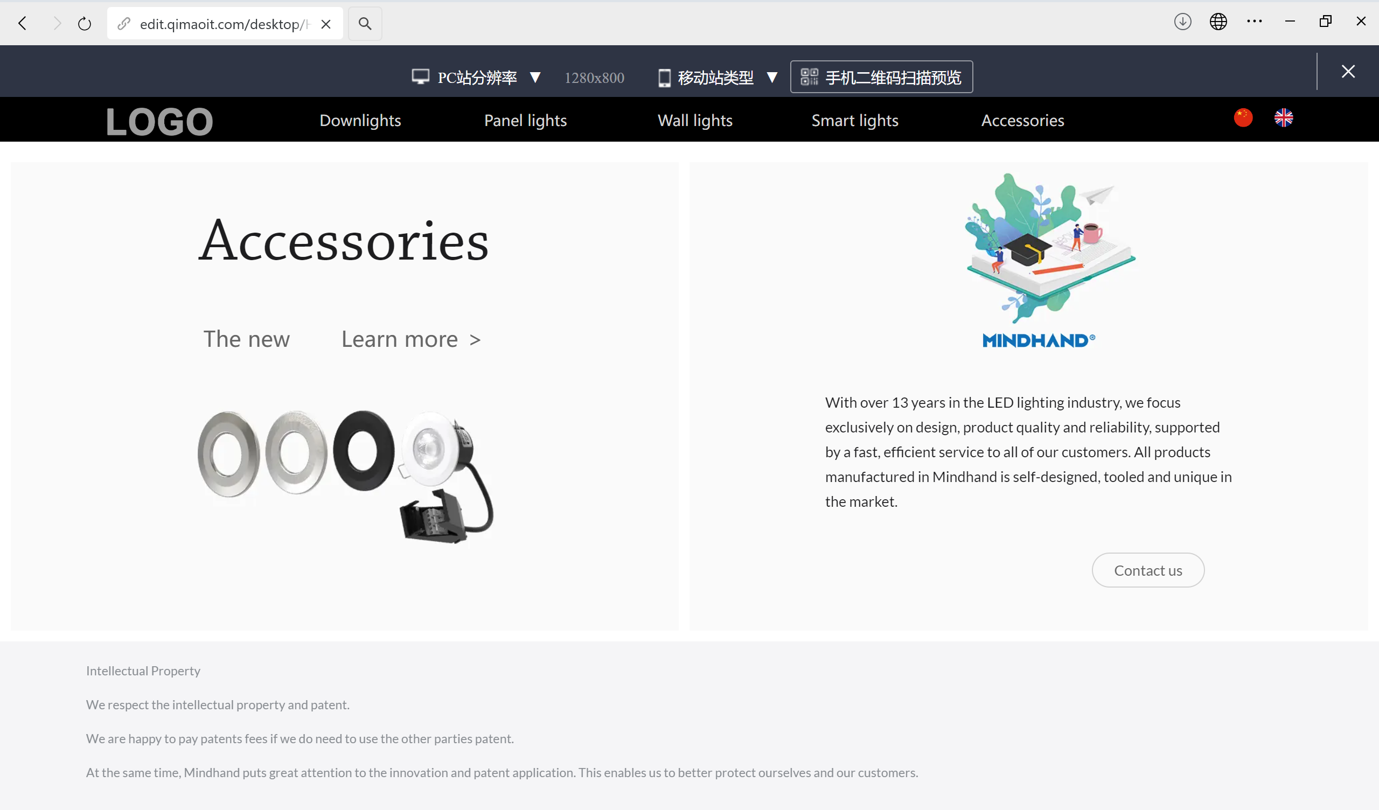Image resolution: width=1379 pixels, height=810 pixels.
Task: Open the Downlights menu item
Action: [360, 121]
